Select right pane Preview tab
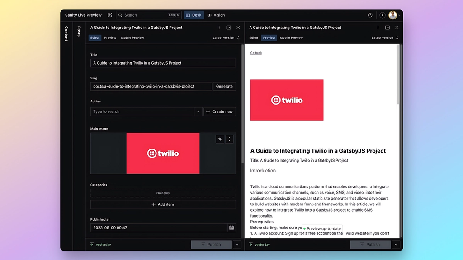 click(x=269, y=38)
